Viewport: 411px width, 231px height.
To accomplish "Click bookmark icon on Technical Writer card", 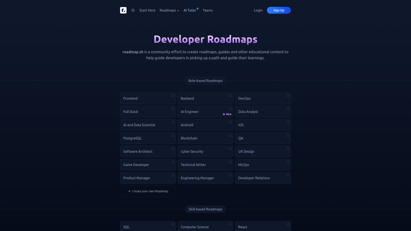I will tap(230, 162).
